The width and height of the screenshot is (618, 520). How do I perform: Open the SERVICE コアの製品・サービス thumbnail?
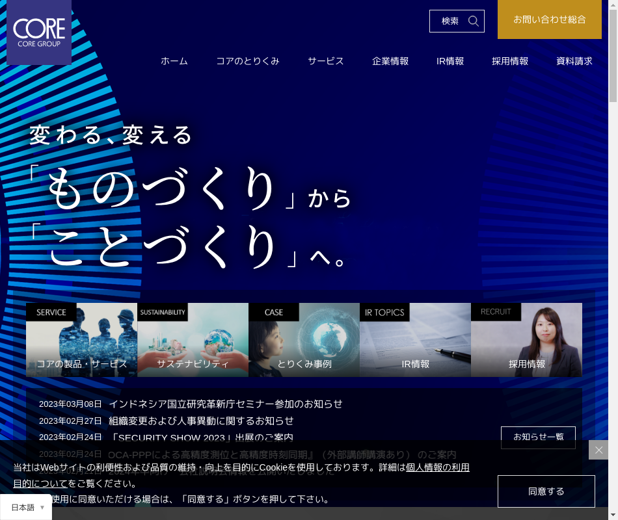[82, 340]
